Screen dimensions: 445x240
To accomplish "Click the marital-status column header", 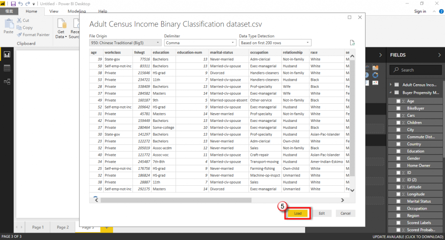I will pos(229,53).
